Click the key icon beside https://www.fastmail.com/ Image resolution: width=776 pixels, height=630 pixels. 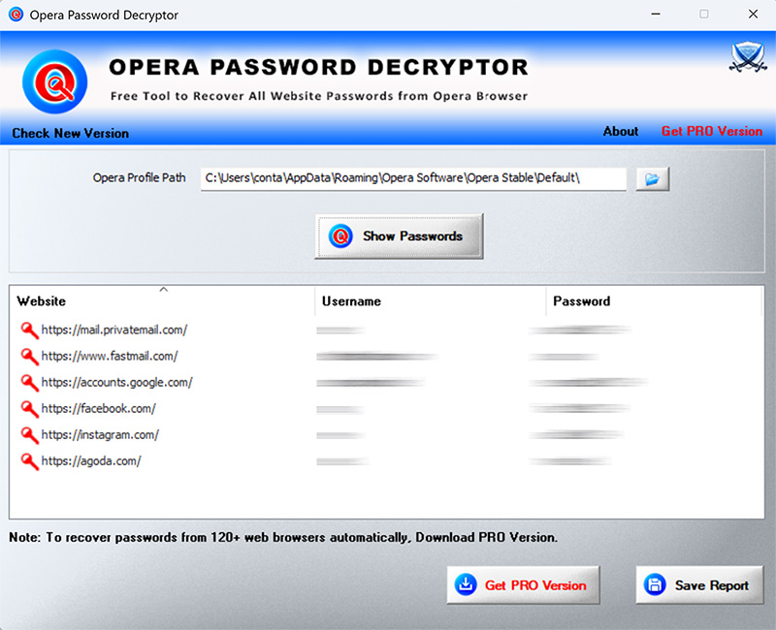[29, 356]
